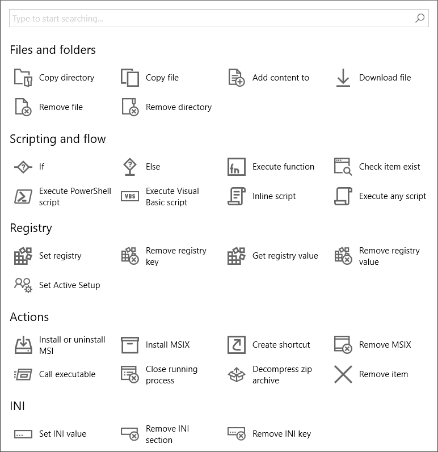Pick the 'Get registry value' action
Image resolution: width=438 pixels, height=452 pixels.
(x=285, y=256)
